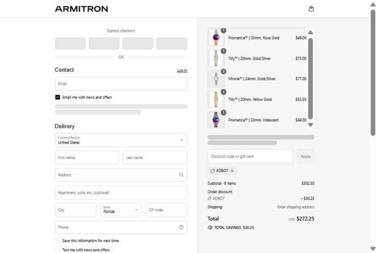Click the TOTAL SAVINGS tag icon
The width and height of the screenshot is (377, 253).
[210, 228]
